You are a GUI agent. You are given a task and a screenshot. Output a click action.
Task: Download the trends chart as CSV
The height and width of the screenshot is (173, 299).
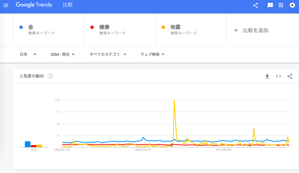[267, 76]
